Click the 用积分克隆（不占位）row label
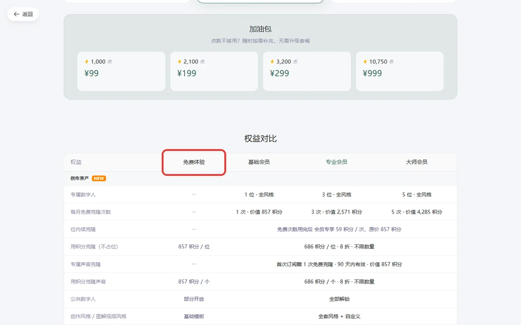 tap(94, 247)
